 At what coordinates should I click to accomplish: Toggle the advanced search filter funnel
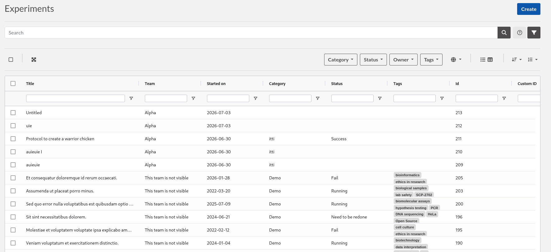534,33
